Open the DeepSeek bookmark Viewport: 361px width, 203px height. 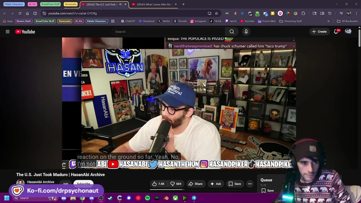[146, 21]
